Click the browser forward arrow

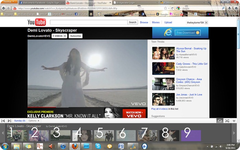pos(9,8)
